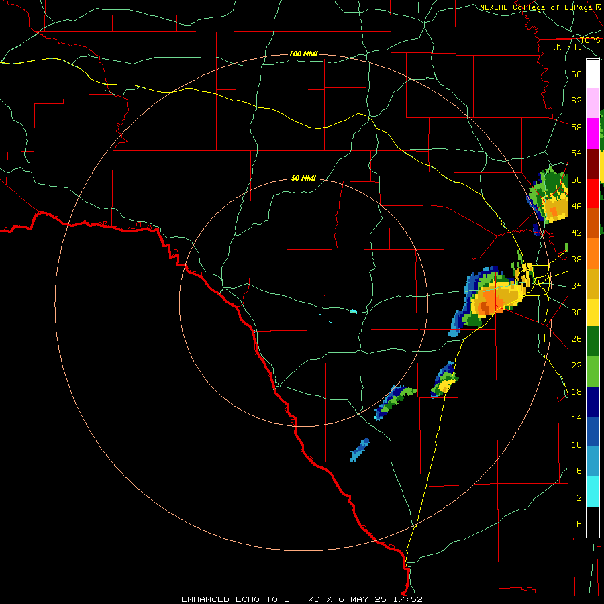Click the 50 NMI range ring label
Image resolution: width=604 pixels, height=604 pixels.
pos(303,178)
